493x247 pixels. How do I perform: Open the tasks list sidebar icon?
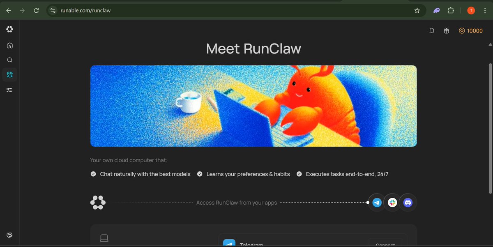click(x=9, y=90)
